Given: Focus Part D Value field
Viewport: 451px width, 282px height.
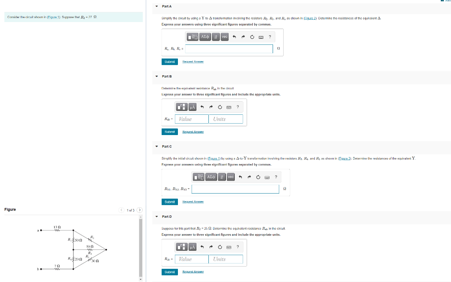Looking at the screenshot, I should 192,259.
